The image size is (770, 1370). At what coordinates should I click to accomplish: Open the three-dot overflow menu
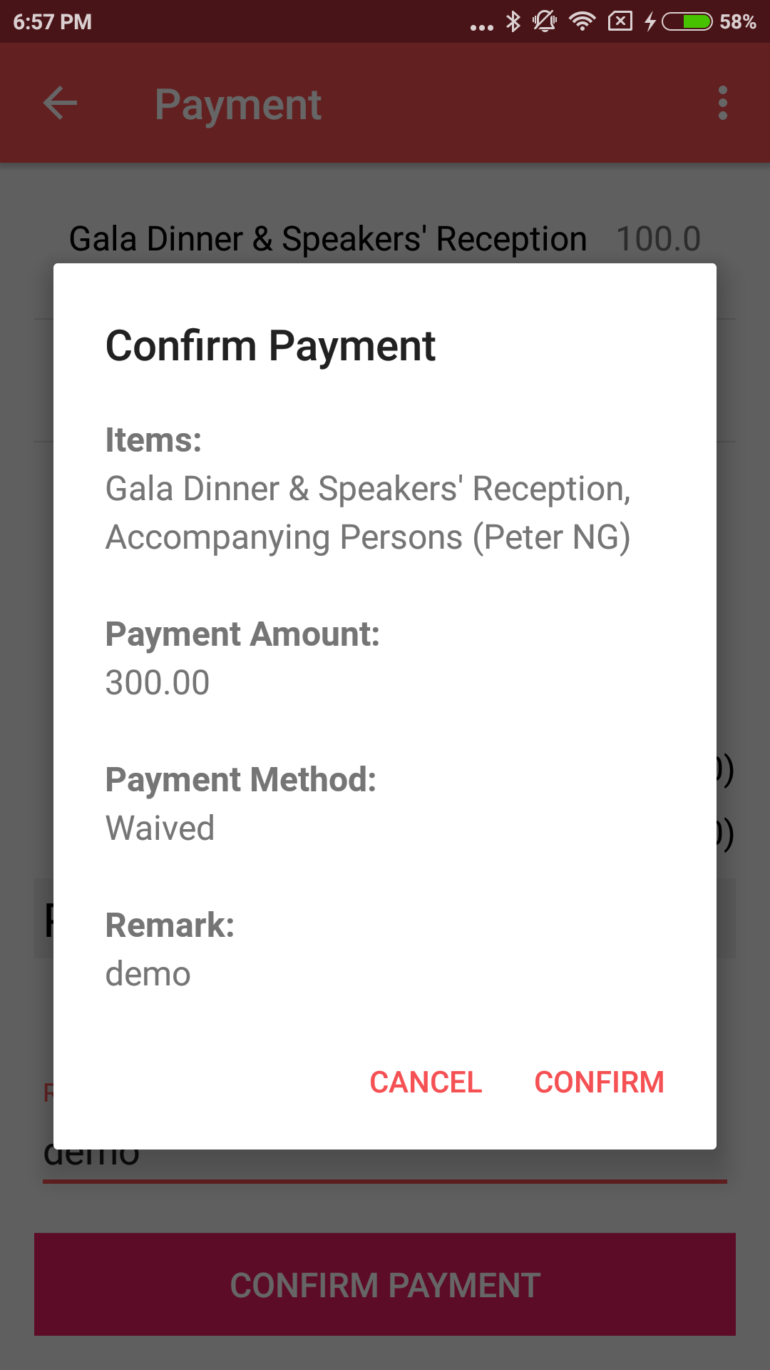pos(722,104)
